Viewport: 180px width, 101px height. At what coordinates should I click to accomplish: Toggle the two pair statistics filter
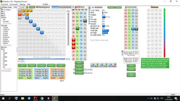[x=89, y=19]
